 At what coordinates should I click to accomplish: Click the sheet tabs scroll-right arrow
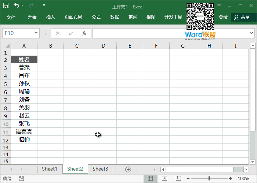coord(21,169)
